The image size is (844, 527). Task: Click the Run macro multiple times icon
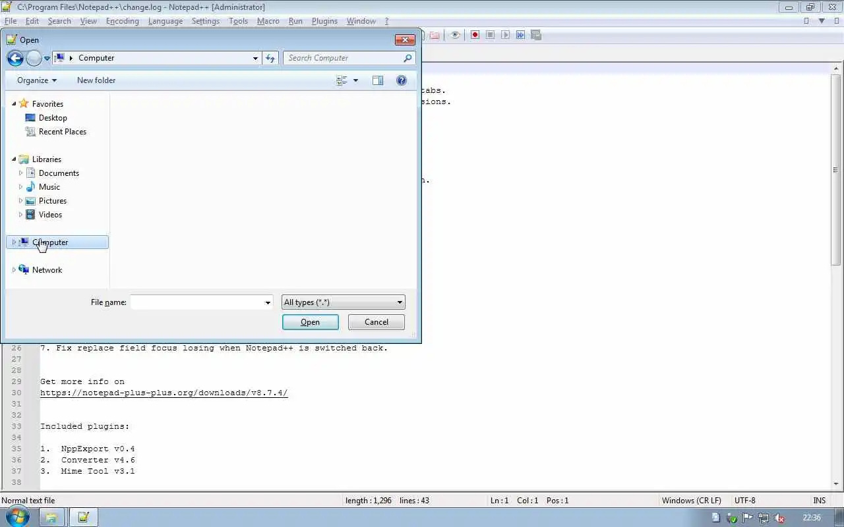[x=520, y=35]
